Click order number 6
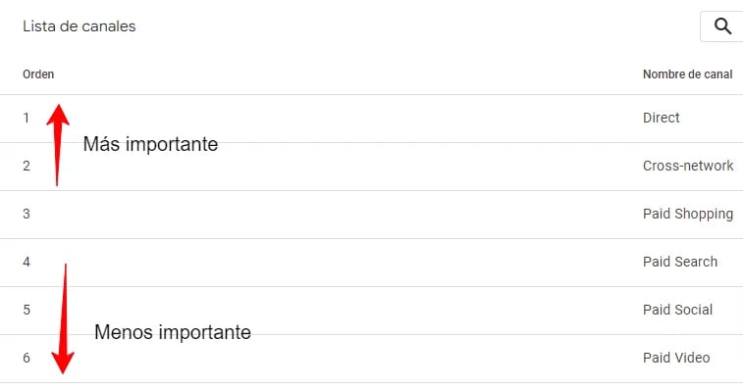 click(x=27, y=358)
